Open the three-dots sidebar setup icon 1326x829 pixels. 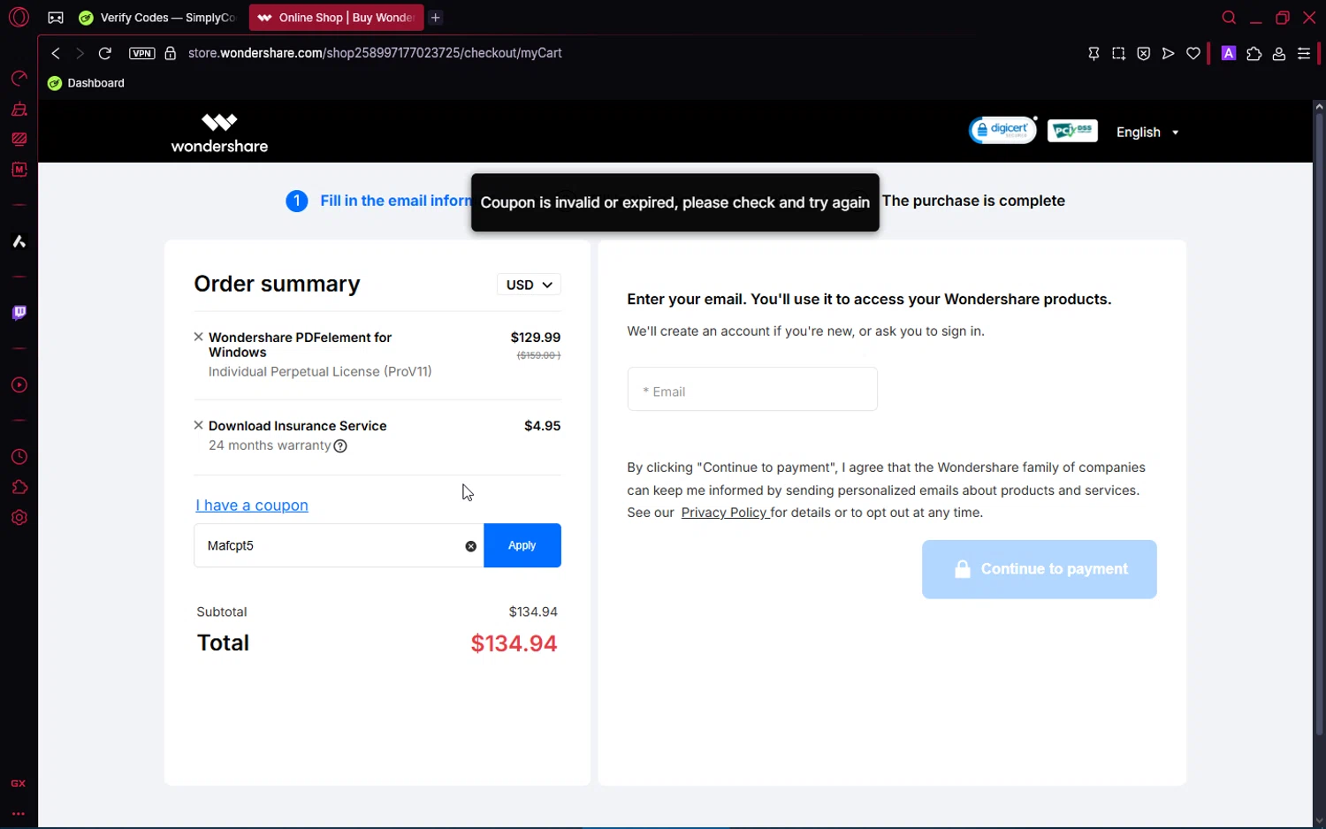point(19,813)
